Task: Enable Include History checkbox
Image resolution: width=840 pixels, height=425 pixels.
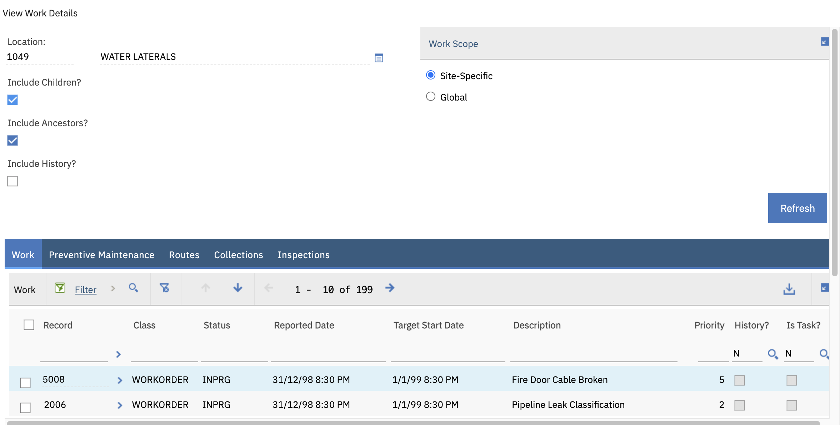Action: (12, 181)
